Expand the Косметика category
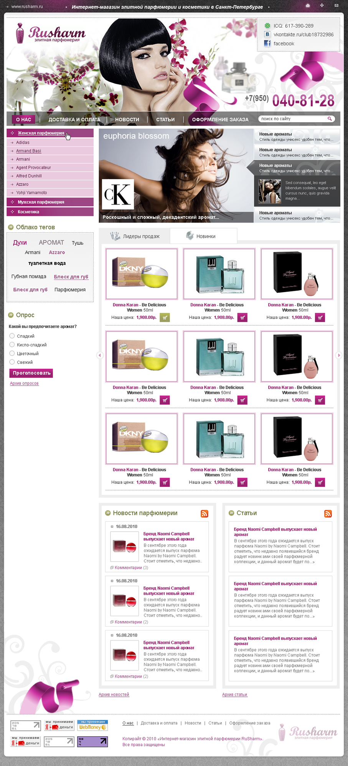This screenshot has width=348, height=766. point(50,212)
